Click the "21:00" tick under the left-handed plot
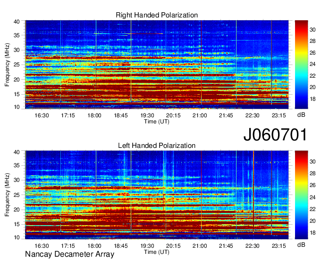The image size is (321, 260). 200,246
